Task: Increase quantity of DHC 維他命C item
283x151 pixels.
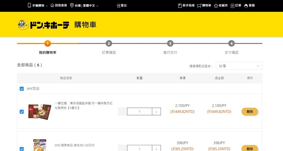Action: point(156,148)
